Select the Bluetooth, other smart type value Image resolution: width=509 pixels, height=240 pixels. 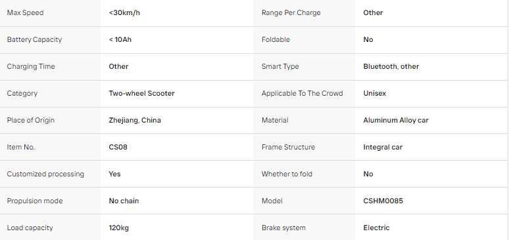click(x=391, y=66)
